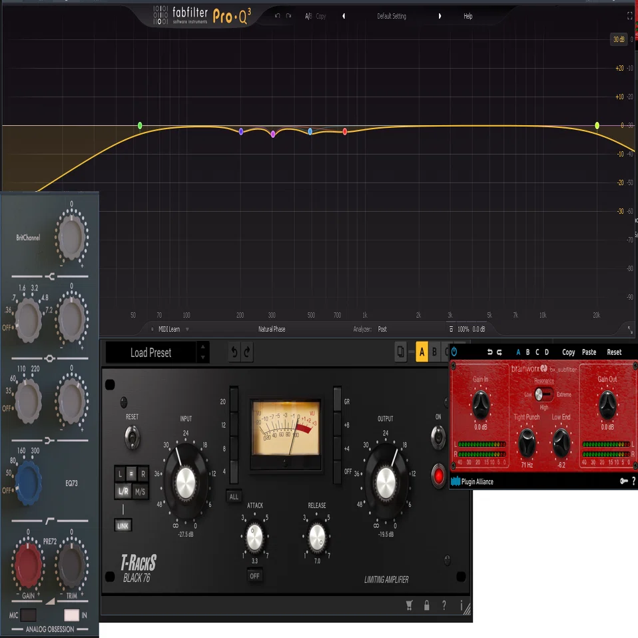Click the RELEASE knob on Black 76
638x638 pixels.
(317, 537)
